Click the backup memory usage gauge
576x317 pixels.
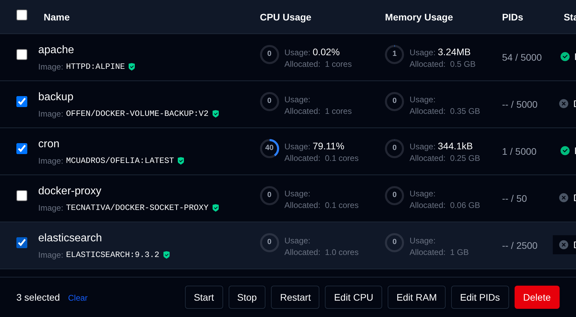point(394,102)
